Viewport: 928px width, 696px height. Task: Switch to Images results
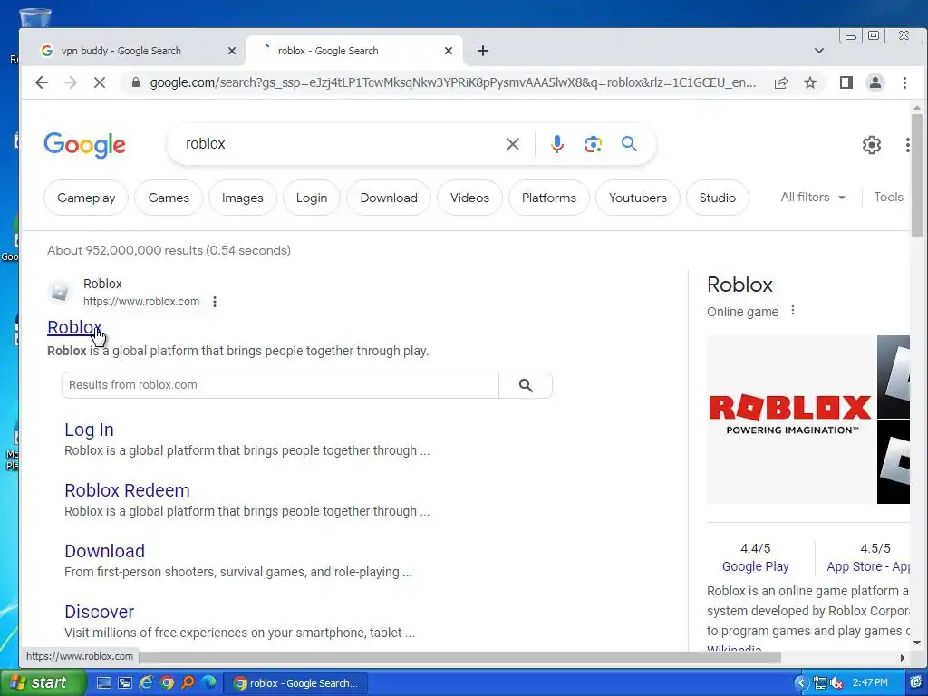coord(243,198)
